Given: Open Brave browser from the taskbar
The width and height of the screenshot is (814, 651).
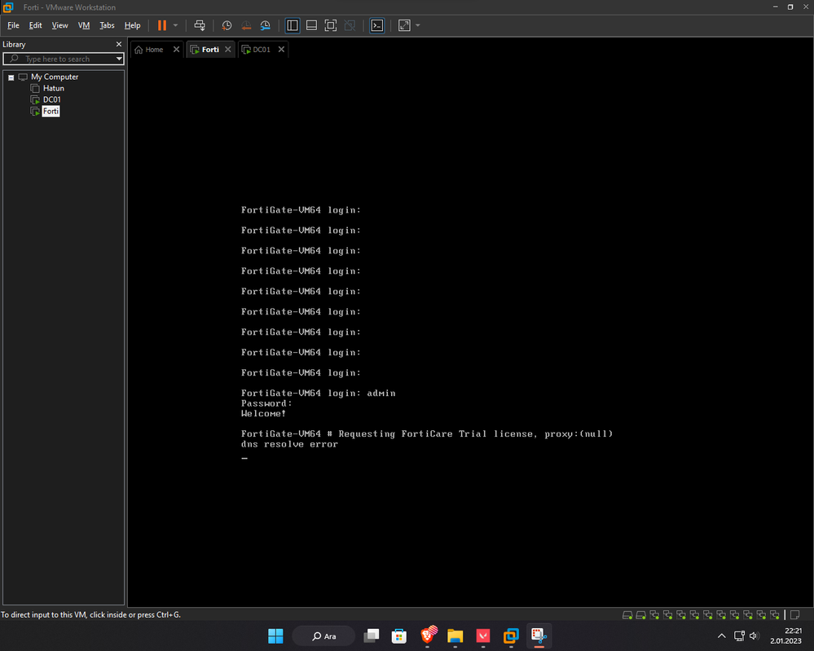Looking at the screenshot, I should click(x=428, y=636).
